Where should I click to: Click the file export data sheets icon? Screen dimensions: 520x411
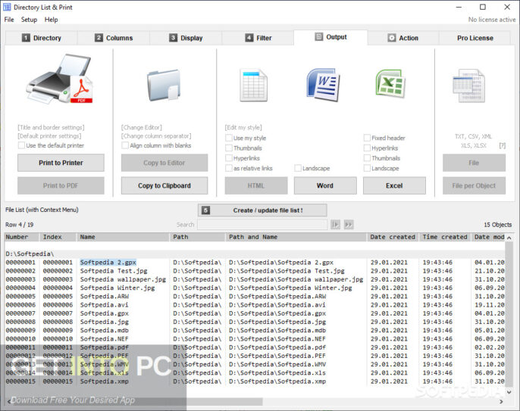(469, 86)
